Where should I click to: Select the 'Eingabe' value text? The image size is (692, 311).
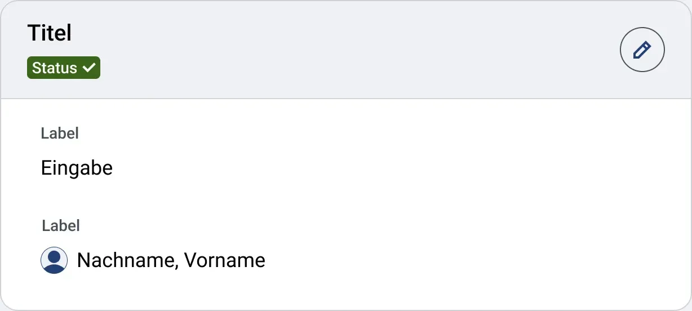[77, 168]
